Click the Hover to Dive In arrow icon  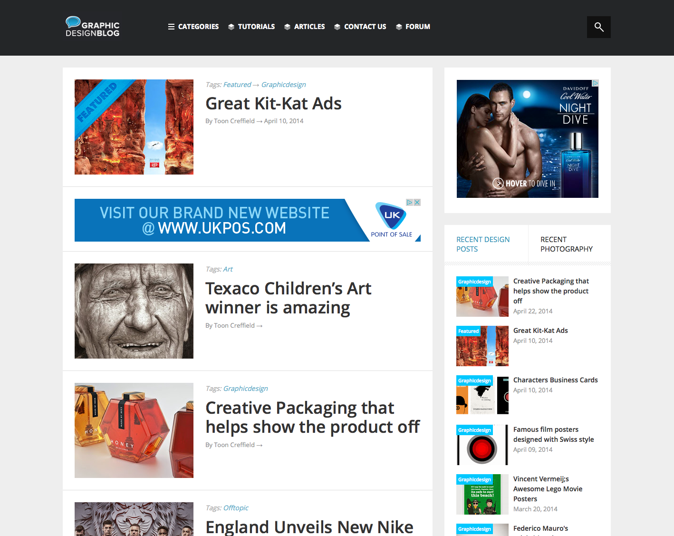click(x=498, y=183)
